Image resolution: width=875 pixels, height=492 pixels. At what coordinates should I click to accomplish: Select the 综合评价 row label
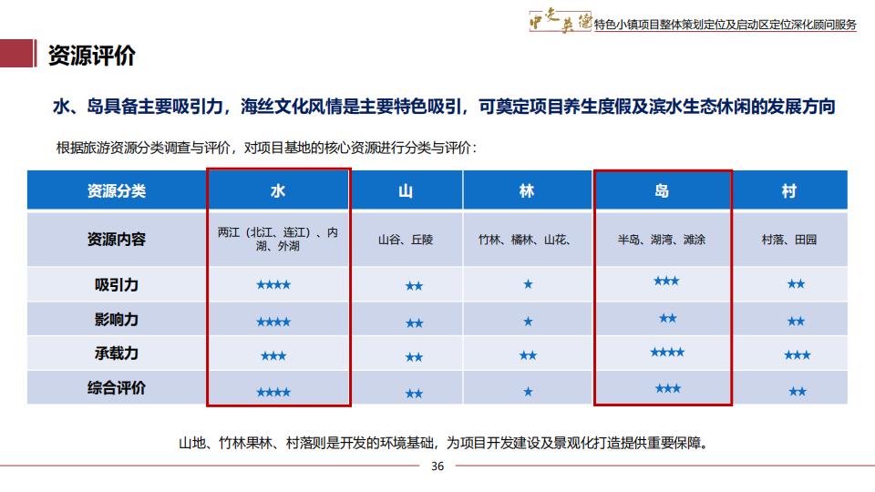117,388
